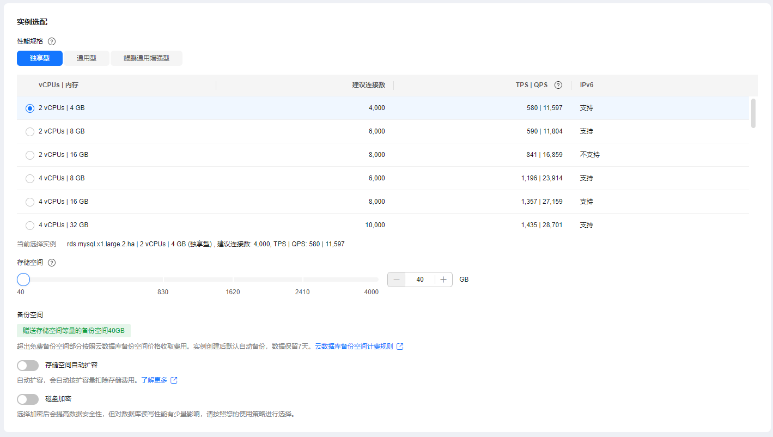Click help icon next to 存储空间
This screenshot has height=437, width=773.
[x=52, y=263]
